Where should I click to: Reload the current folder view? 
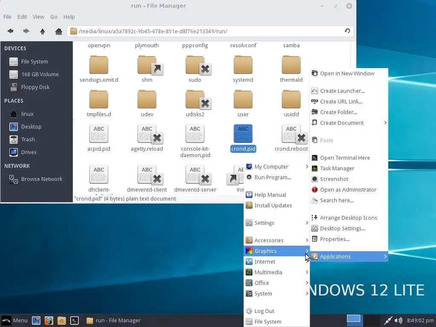pyautogui.click(x=347, y=31)
